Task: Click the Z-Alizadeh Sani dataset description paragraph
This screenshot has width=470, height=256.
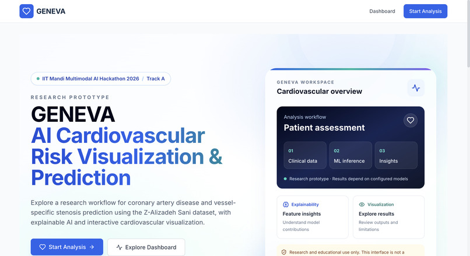Action: tap(133, 212)
